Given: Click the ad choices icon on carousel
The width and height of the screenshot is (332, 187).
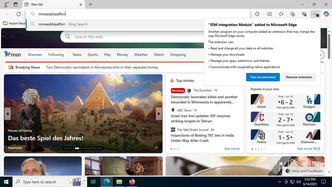Looking at the screenshot, I should point(157,147).
